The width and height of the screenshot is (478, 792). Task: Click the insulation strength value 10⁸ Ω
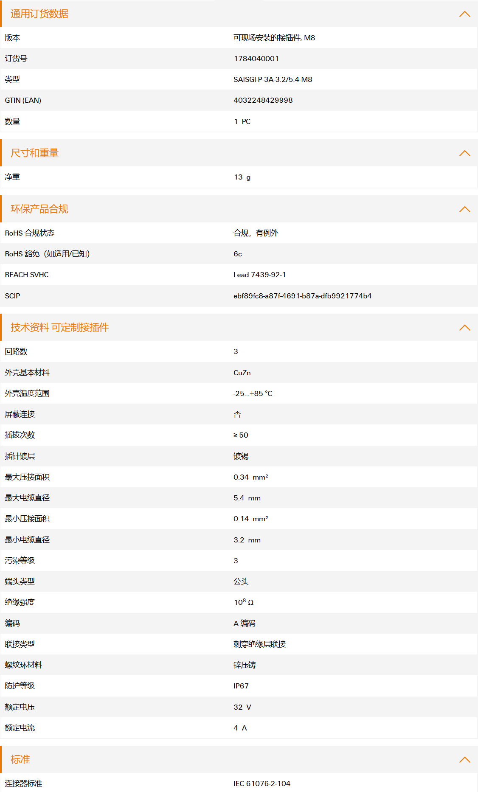(244, 602)
